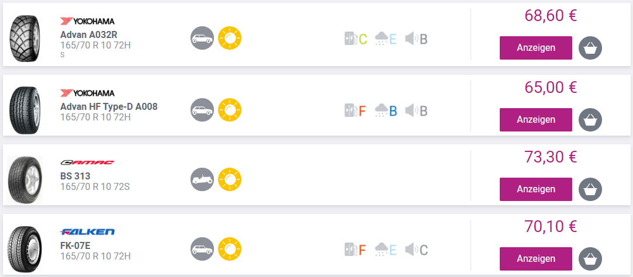Image resolution: width=633 pixels, height=277 pixels.
Task: Add Falken FK-07E to basket
Action: (x=590, y=259)
